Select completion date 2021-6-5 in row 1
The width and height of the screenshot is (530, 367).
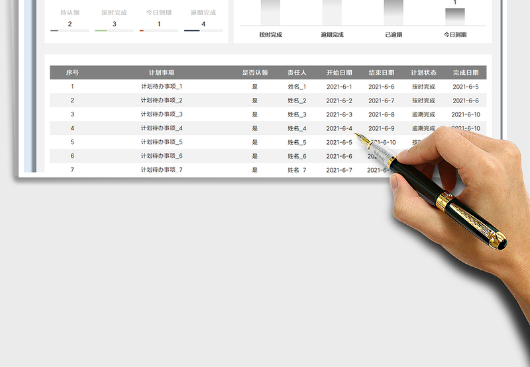click(466, 87)
